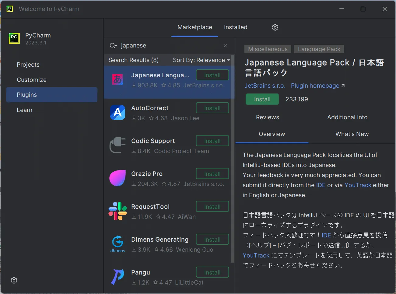The width and height of the screenshot is (396, 294).
Task: Open the IDE link in Japanese description
Action: (x=326, y=235)
